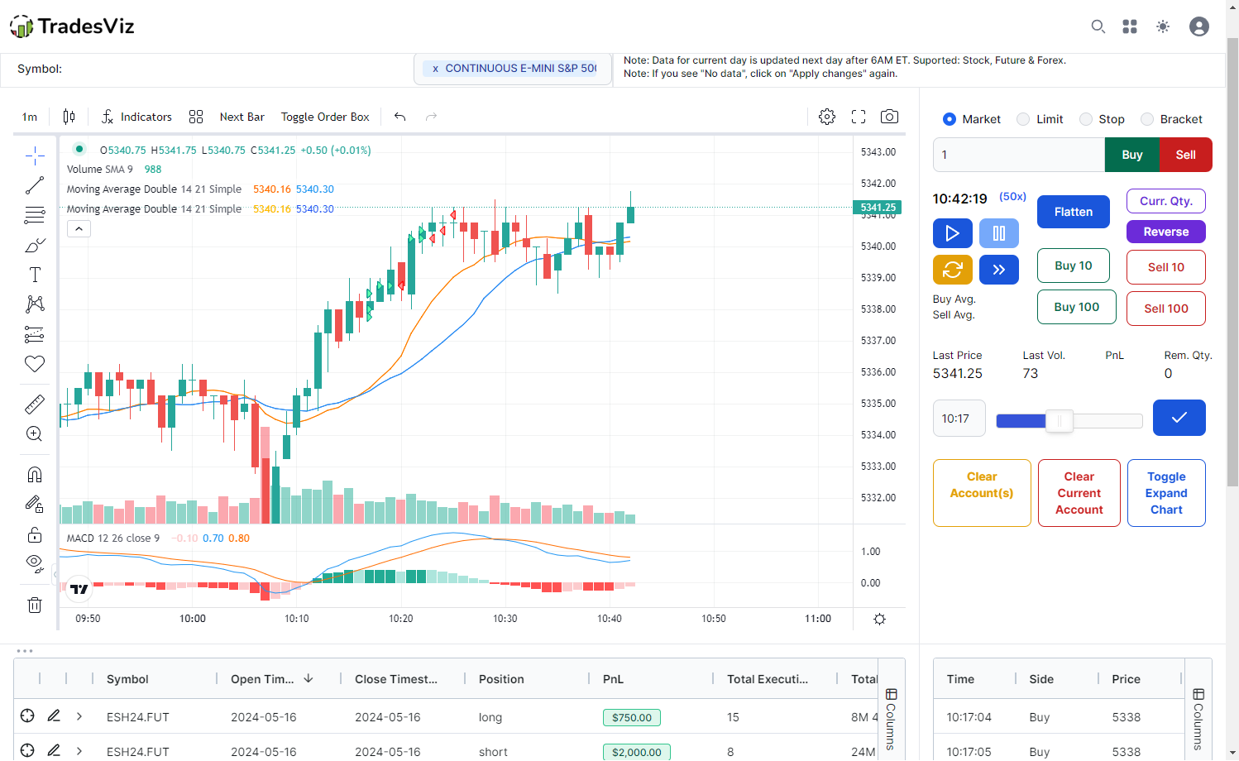Hide all drawings with eye icon
Screen dimensions: 1239x761
click(35, 564)
